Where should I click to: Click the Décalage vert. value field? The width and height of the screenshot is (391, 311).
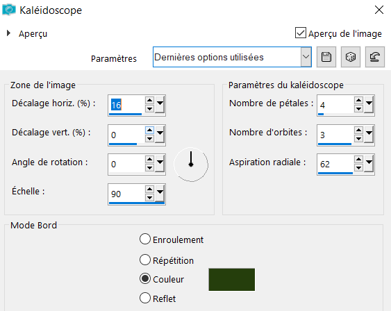click(x=126, y=135)
